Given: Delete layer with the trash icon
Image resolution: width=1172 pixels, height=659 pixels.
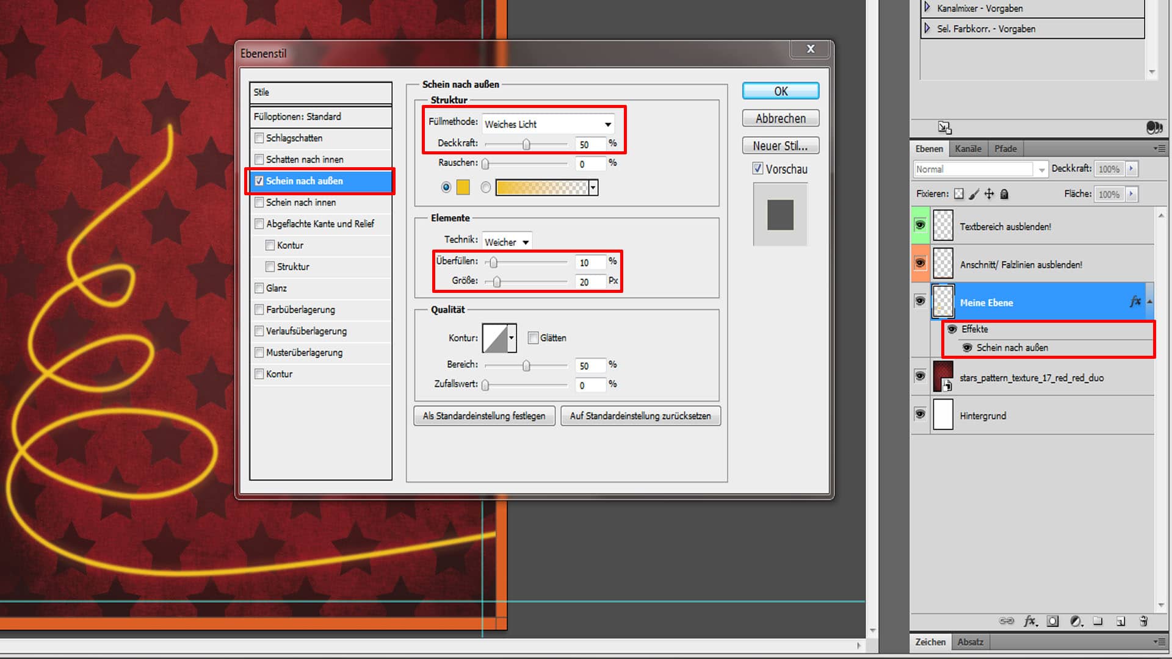Looking at the screenshot, I should (x=1144, y=621).
